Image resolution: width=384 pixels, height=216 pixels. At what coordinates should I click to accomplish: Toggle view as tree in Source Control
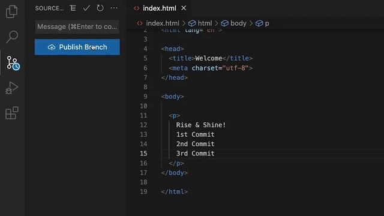(73, 8)
